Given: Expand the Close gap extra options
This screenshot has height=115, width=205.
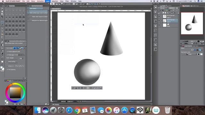Looking at the screenshot, I should coord(24,55).
